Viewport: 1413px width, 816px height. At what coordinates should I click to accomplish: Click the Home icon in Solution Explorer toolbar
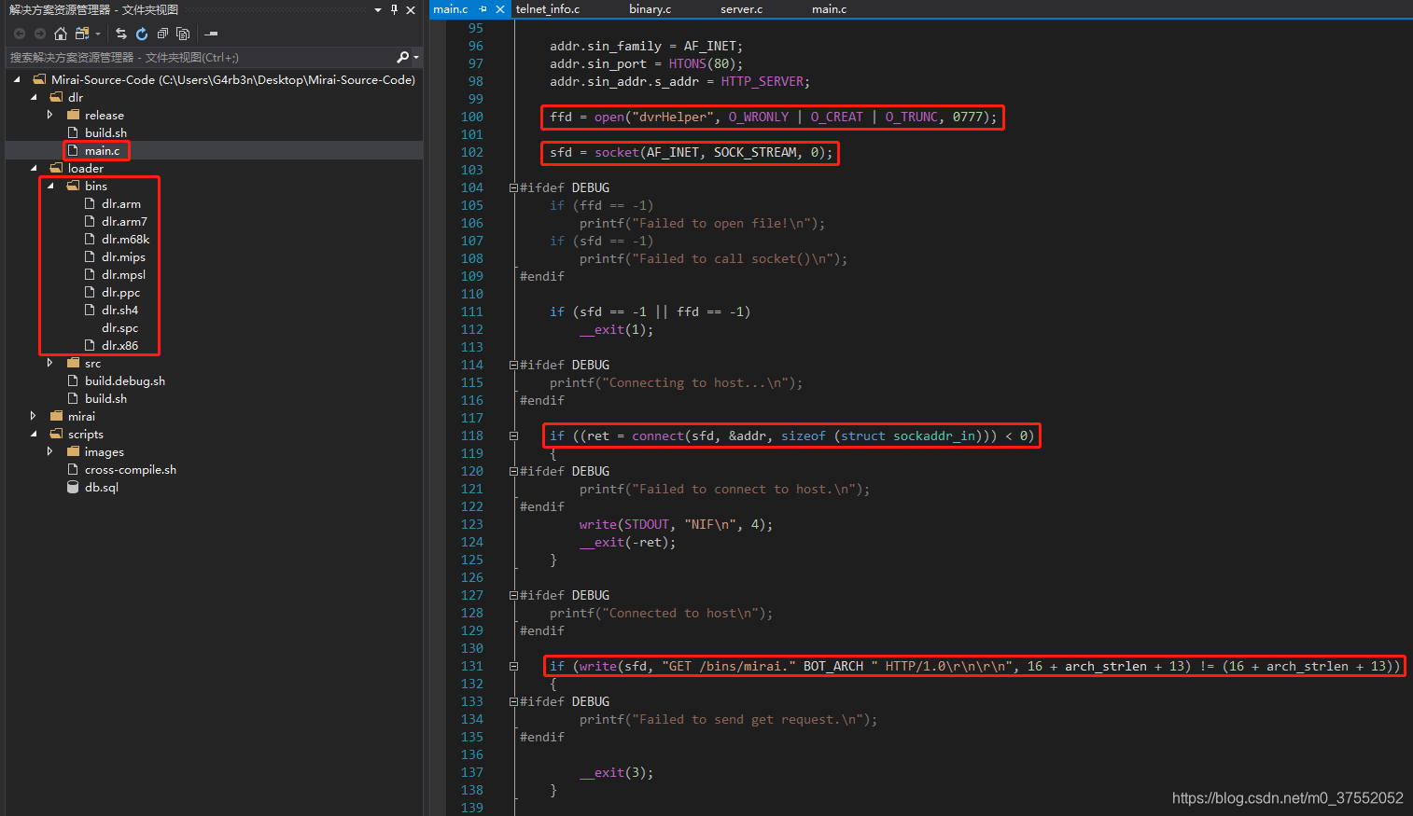click(x=61, y=34)
